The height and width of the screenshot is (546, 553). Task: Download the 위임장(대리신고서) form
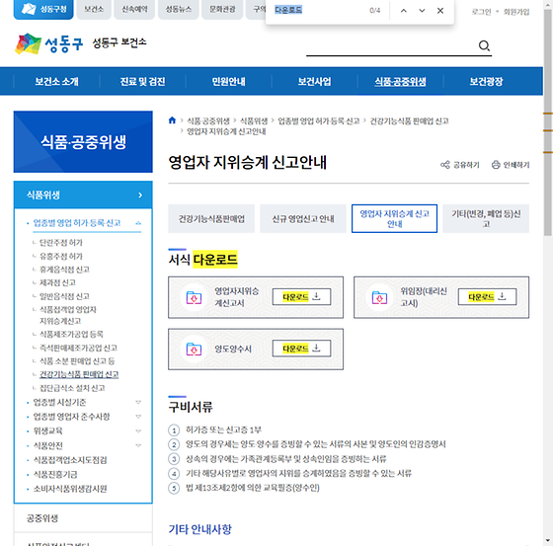pos(487,296)
